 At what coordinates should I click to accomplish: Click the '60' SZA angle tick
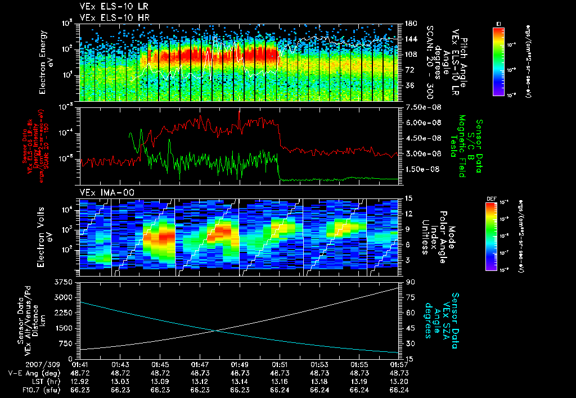[410, 313]
